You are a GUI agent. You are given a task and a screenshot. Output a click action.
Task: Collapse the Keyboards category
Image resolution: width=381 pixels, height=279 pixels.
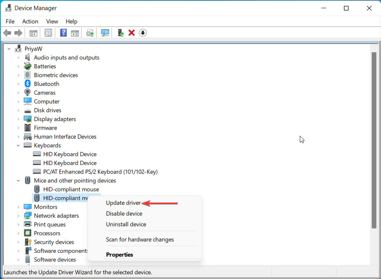[x=18, y=146]
